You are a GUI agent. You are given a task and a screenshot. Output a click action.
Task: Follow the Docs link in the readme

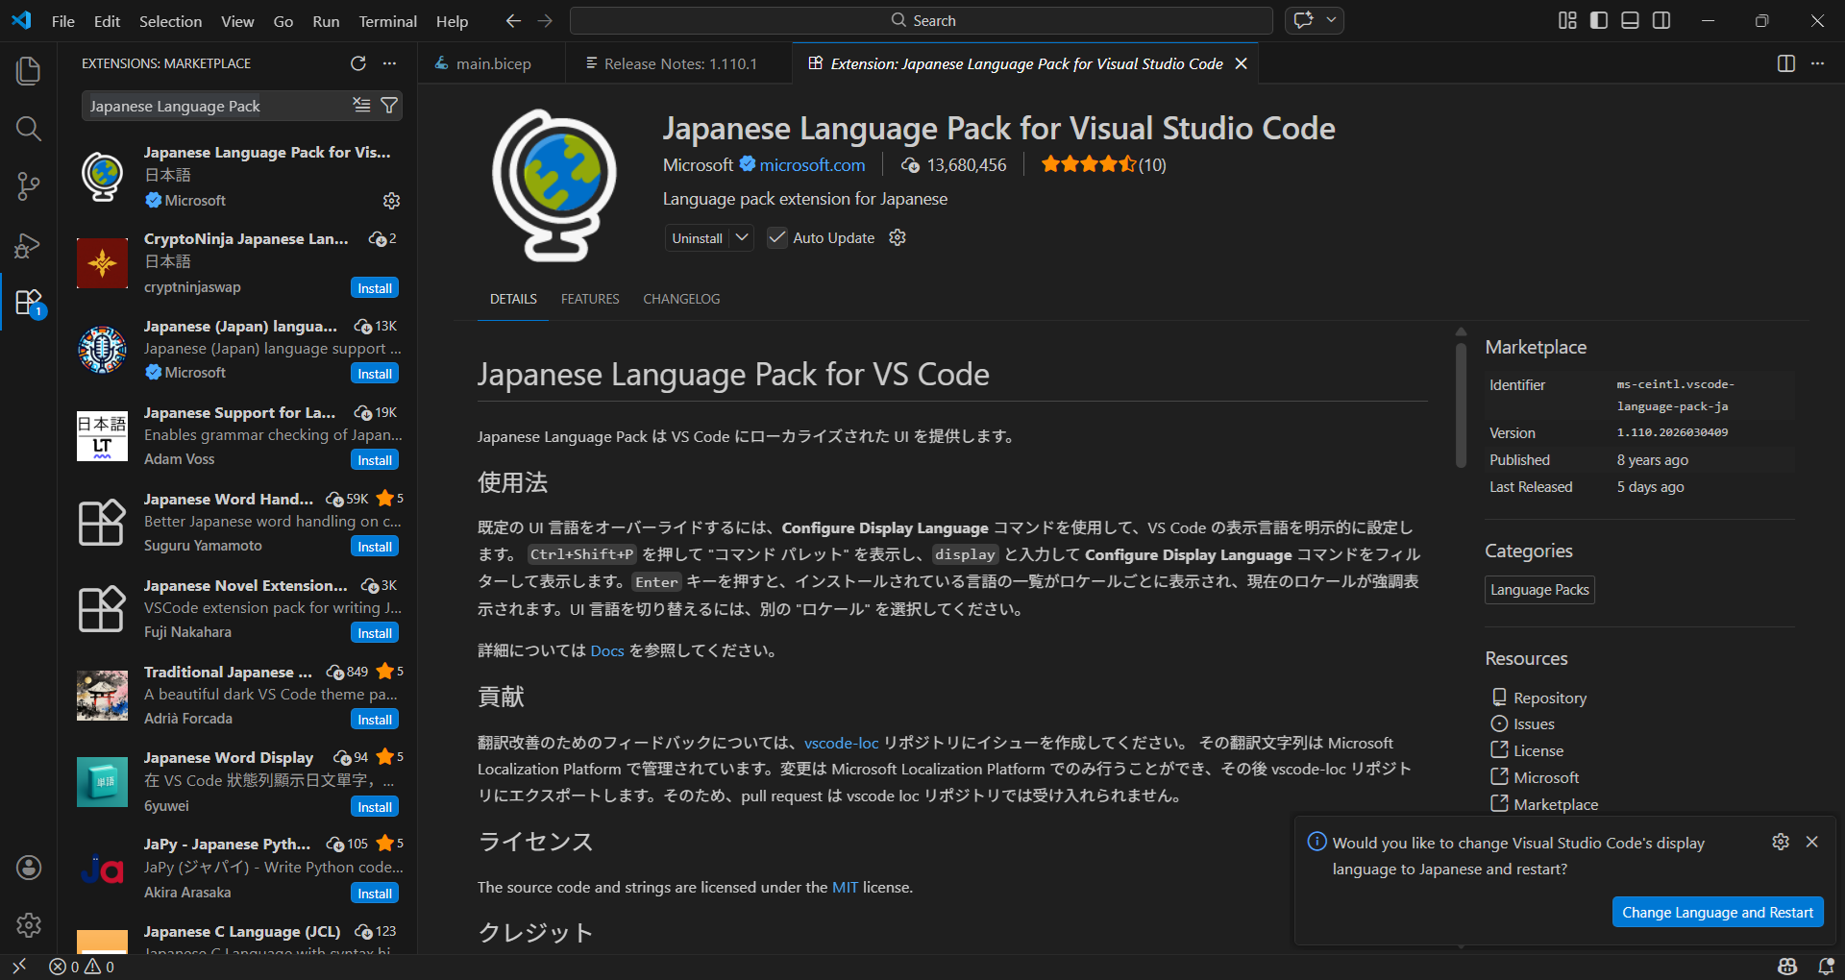tap(607, 650)
